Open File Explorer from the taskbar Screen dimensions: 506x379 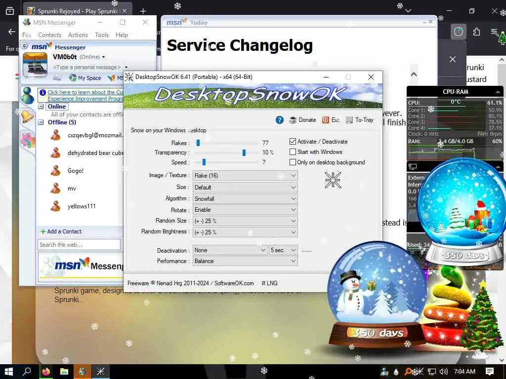coord(64,372)
